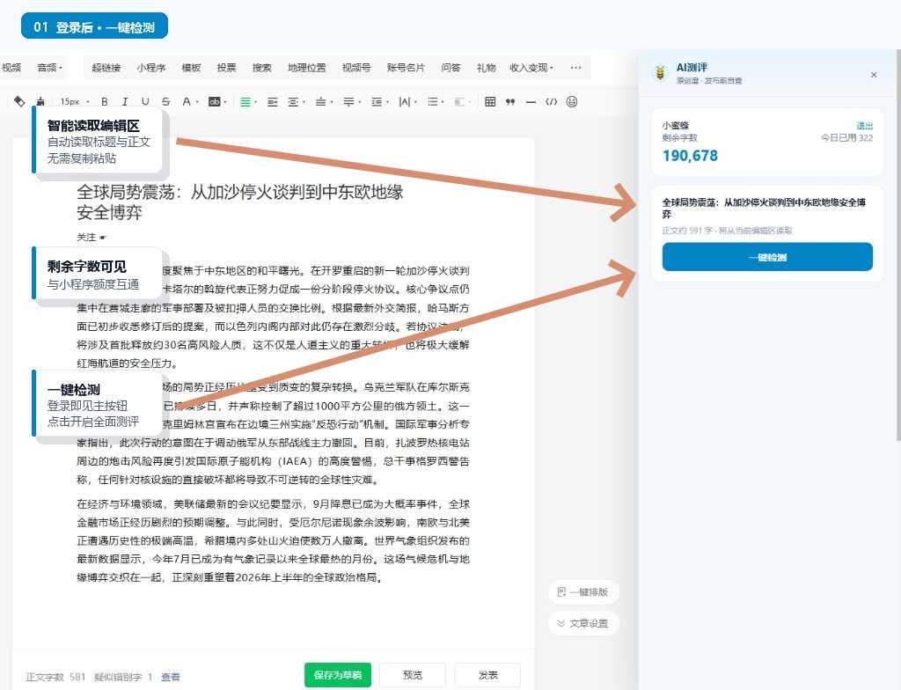The image size is (901, 690).
Task: Expand the font color dropdown arrow
Action: [x=197, y=102]
